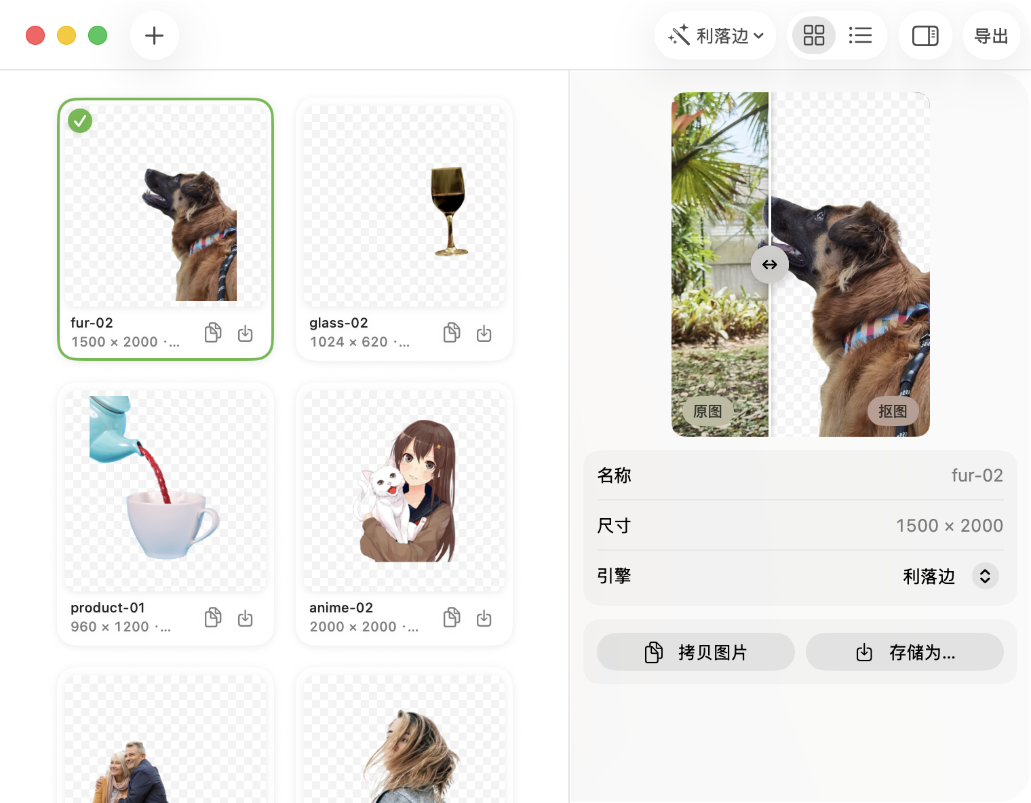Download the anime-02 image via its card icon
This screenshot has height=803, width=1031.
click(x=484, y=618)
